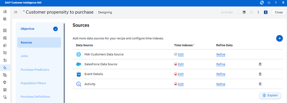The image size is (287, 103).
Task: Click the 'SalesForce Data Source' name
Action: pyautogui.click(x=101, y=64)
